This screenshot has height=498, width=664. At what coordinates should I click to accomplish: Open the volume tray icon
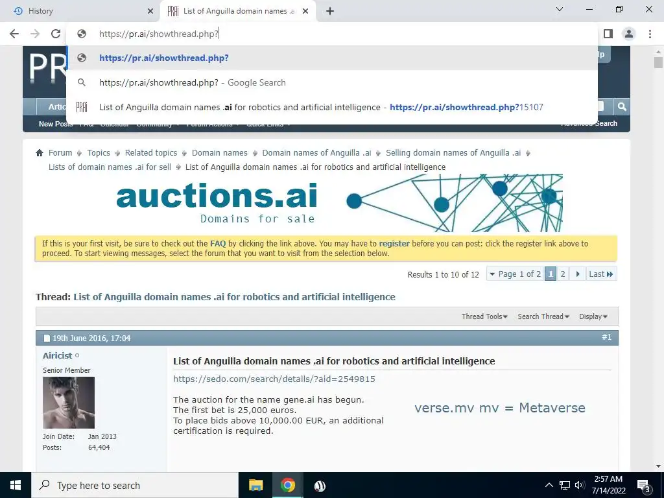coord(580,485)
